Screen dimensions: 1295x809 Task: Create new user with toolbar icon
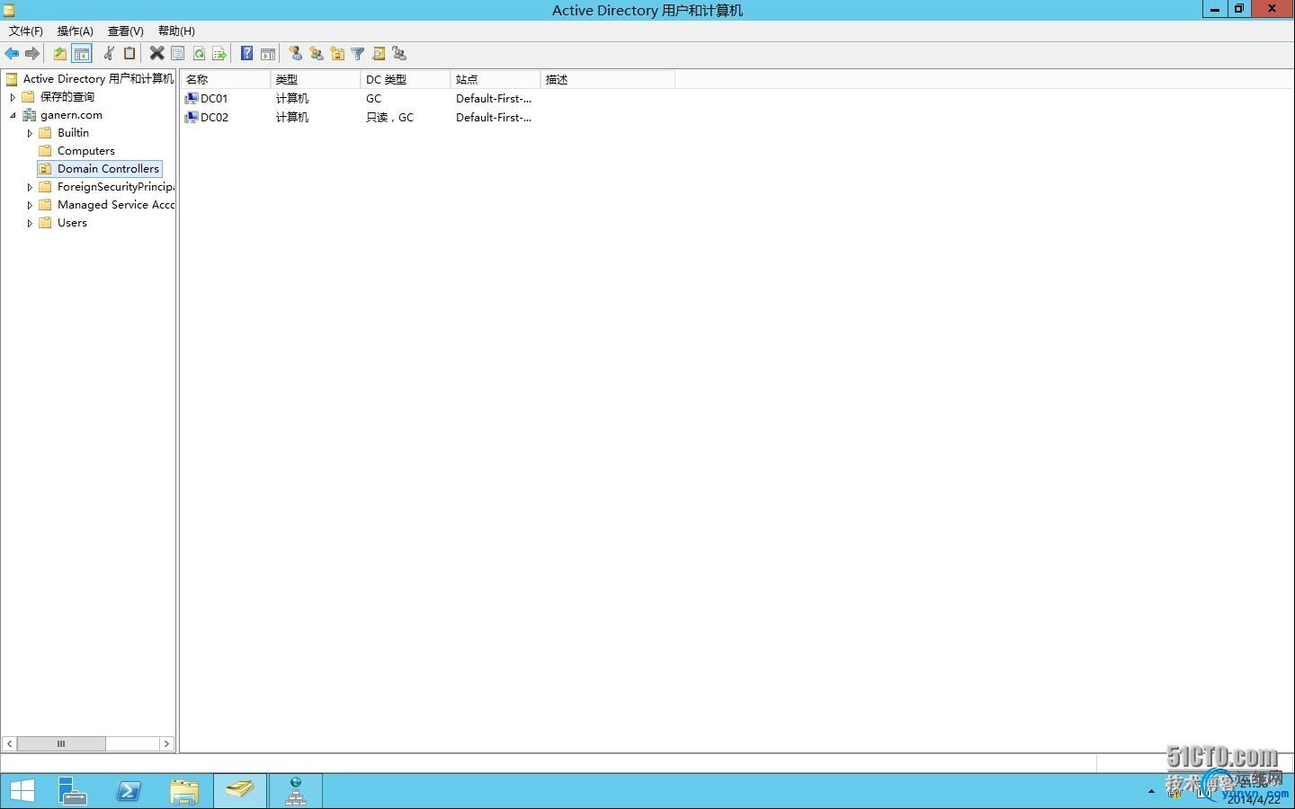coord(295,54)
